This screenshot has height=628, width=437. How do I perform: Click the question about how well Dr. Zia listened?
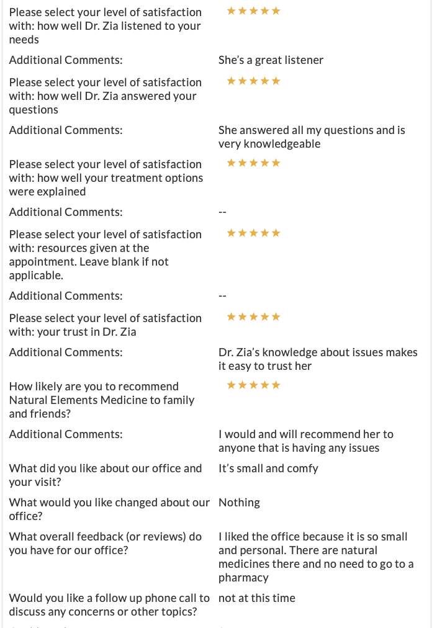(x=106, y=26)
